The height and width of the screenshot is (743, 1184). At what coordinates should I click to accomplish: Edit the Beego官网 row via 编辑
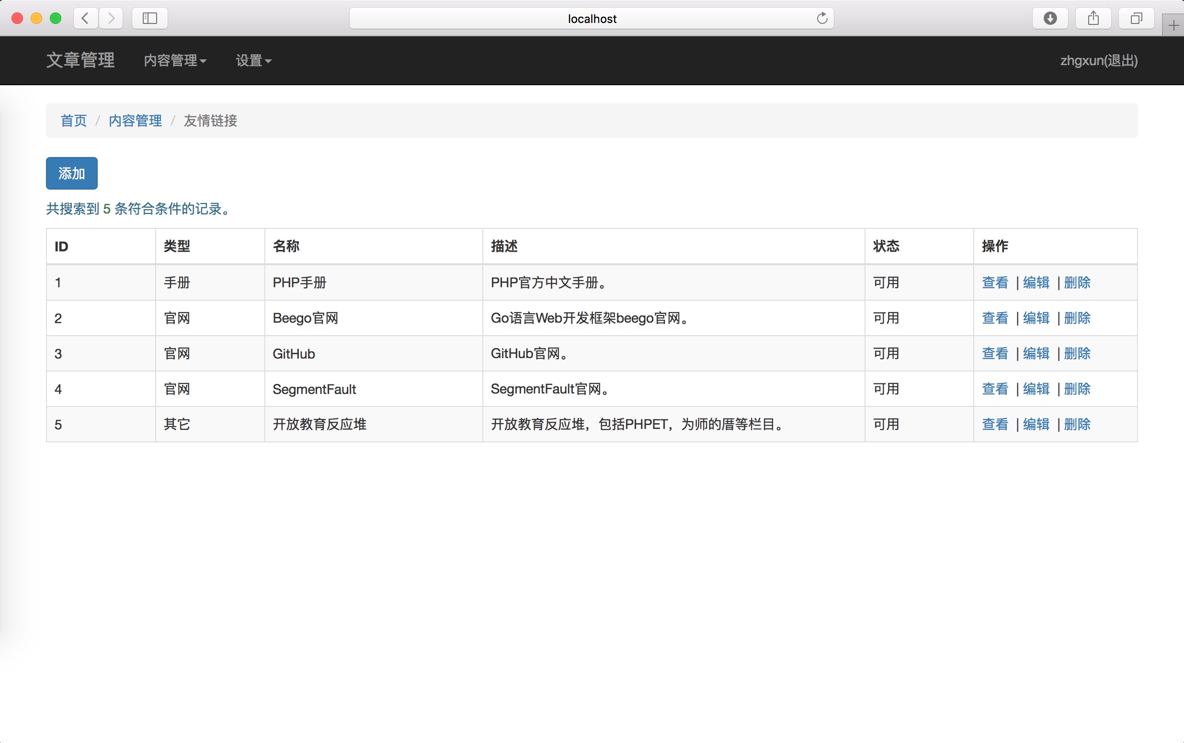point(1036,318)
